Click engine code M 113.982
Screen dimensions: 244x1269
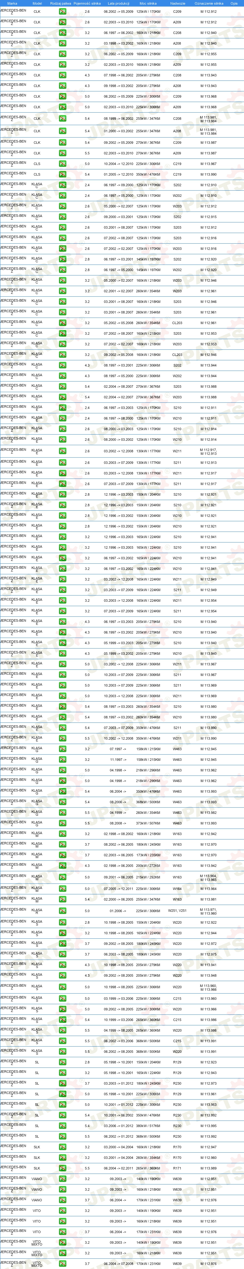[x=208, y=813]
